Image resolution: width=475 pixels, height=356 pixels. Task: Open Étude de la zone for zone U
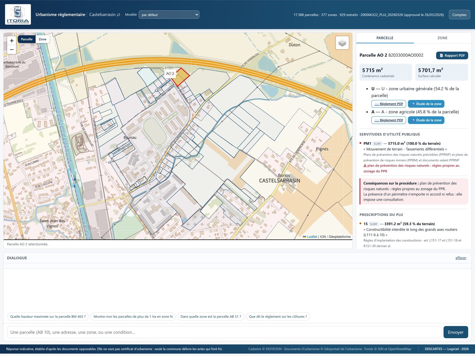point(426,104)
